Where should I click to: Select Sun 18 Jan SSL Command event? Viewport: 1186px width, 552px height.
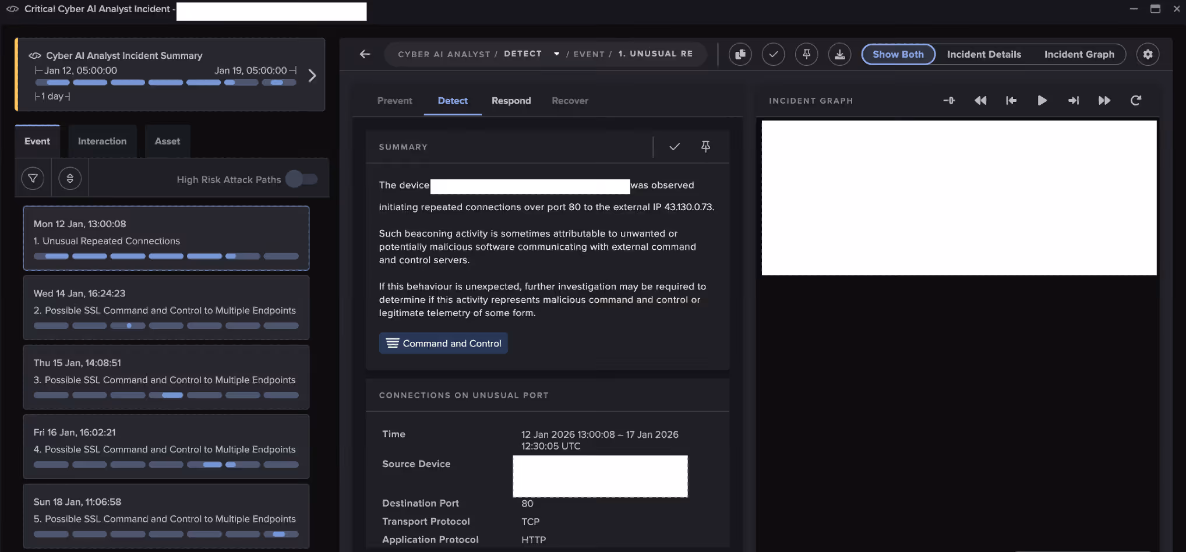tap(166, 516)
